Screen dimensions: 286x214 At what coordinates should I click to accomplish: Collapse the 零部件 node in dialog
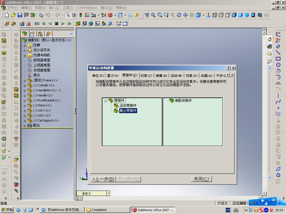(106, 101)
